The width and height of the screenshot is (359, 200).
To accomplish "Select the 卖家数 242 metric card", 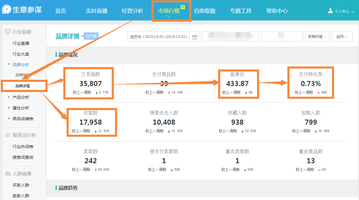I will [x=91, y=161].
